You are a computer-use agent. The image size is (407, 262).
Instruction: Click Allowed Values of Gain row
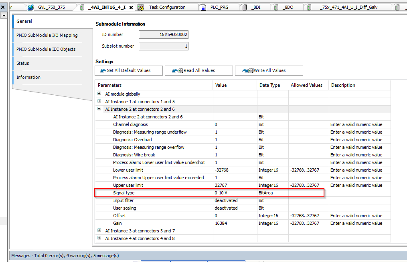(x=308, y=223)
